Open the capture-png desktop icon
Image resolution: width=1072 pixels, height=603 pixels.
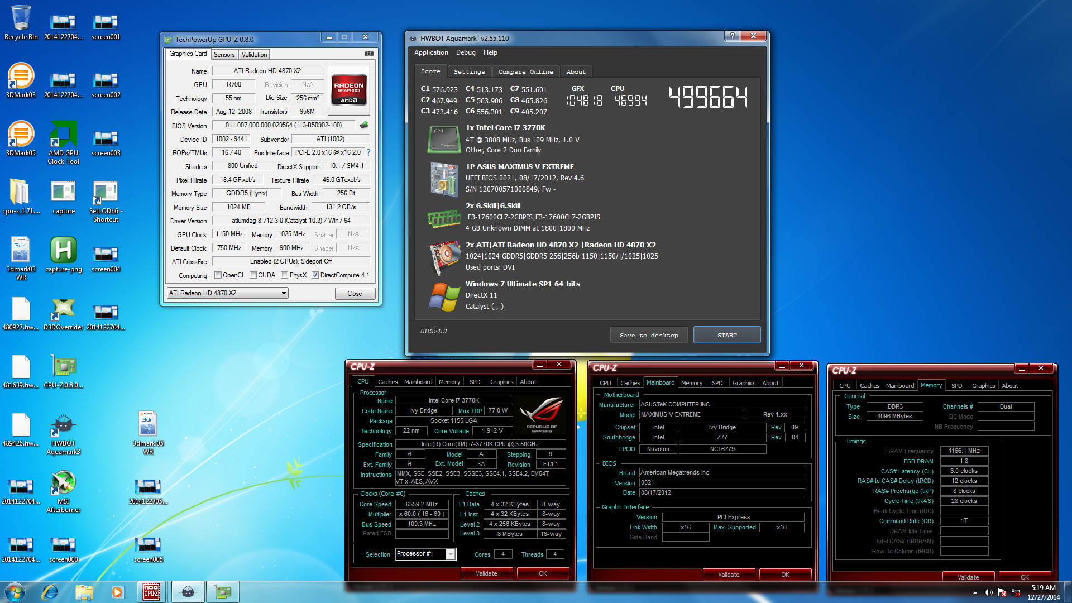(x=63, y=255)
